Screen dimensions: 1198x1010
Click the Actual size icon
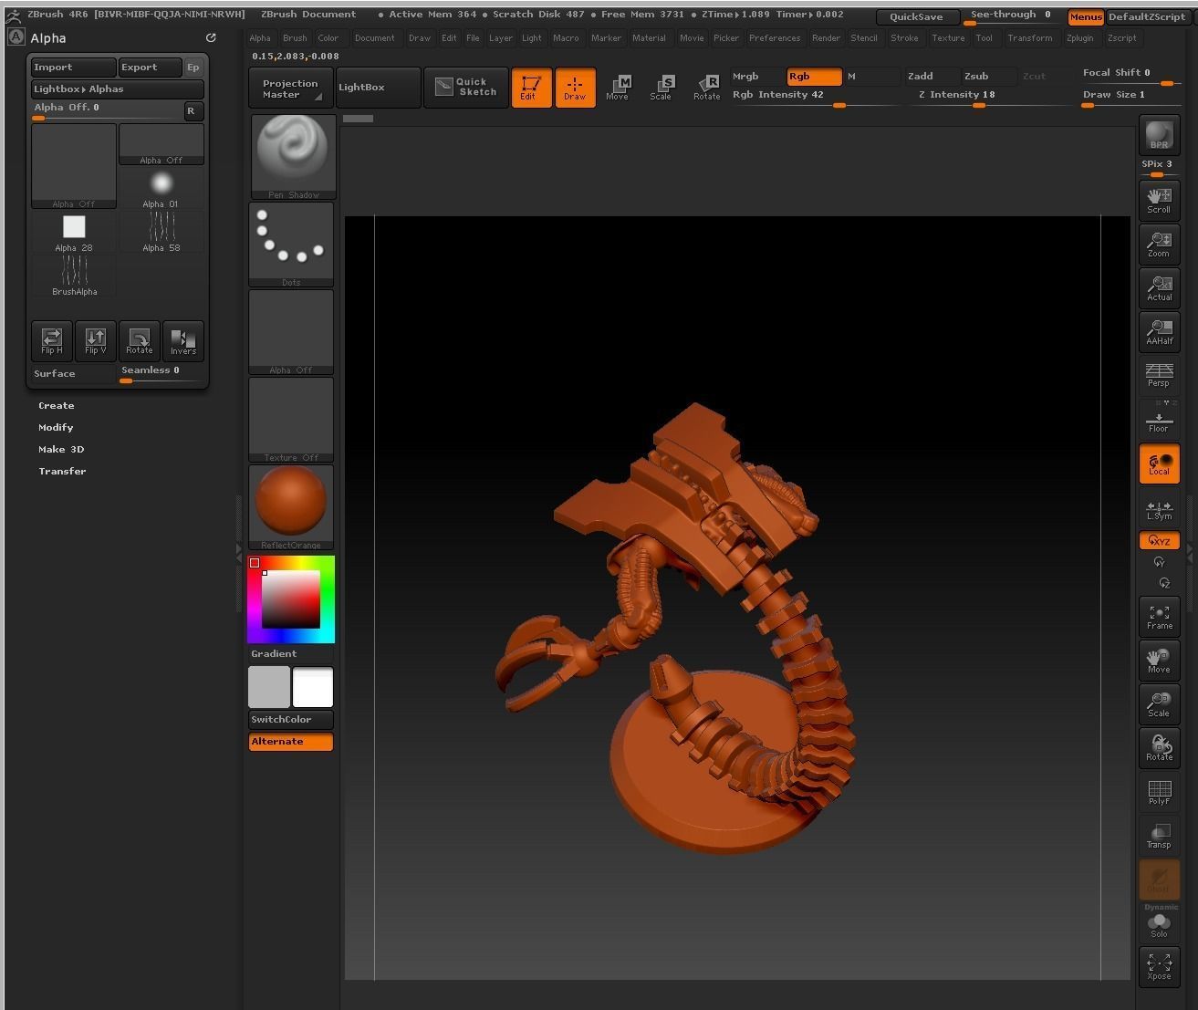pos(1159,288)
